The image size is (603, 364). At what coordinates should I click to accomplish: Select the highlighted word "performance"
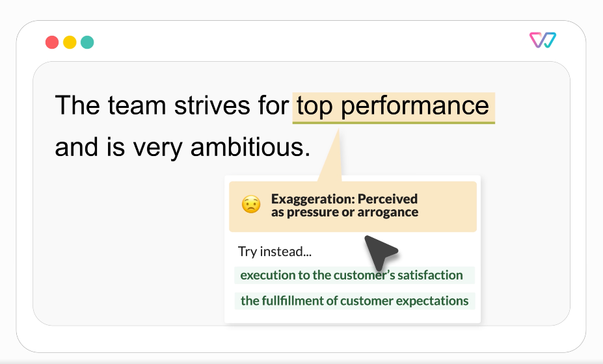[415, 106]
